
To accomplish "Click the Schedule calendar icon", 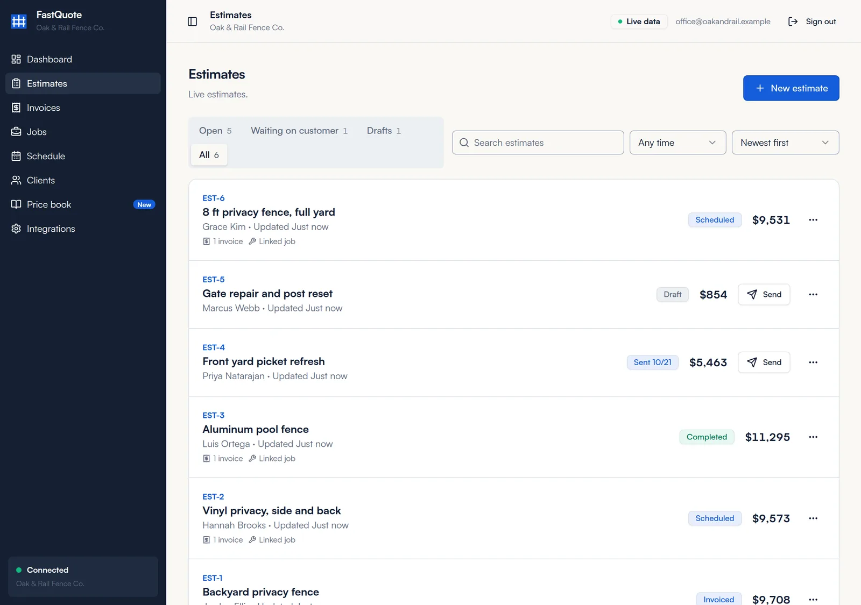I will coord(16,156).
